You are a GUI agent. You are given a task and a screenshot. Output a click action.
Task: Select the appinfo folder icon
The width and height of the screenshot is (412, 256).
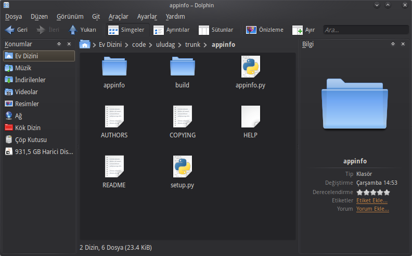114,67
